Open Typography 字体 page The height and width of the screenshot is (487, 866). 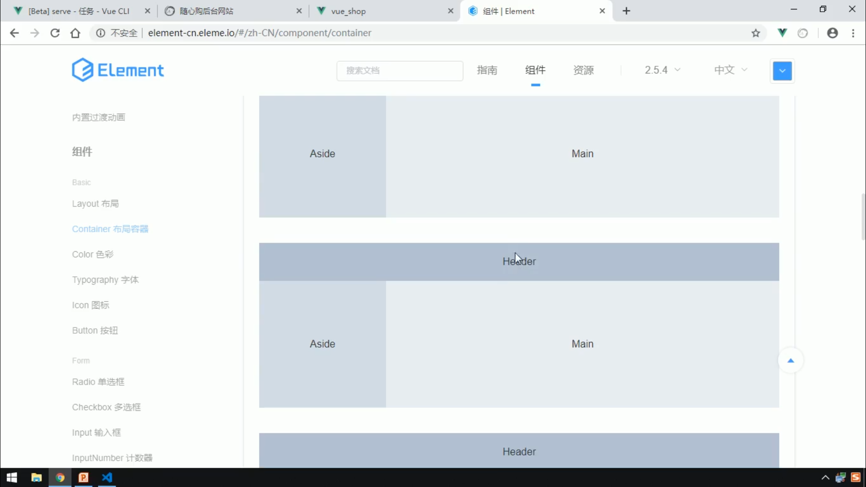click(106, 280)
